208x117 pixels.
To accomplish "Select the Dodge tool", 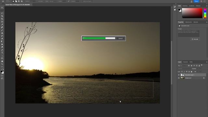I will click(x=2, y=47).
